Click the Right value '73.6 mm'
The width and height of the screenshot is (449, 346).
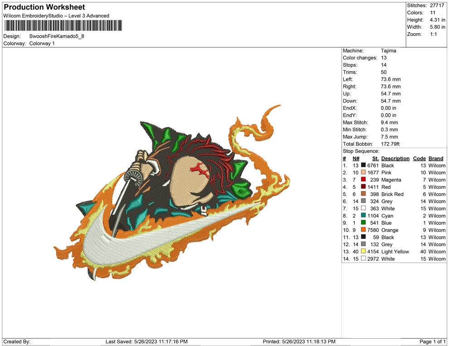coord(390,87)
